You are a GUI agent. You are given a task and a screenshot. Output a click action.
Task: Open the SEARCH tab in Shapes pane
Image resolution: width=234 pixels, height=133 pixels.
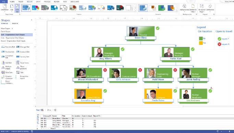(x=15, y=23)
